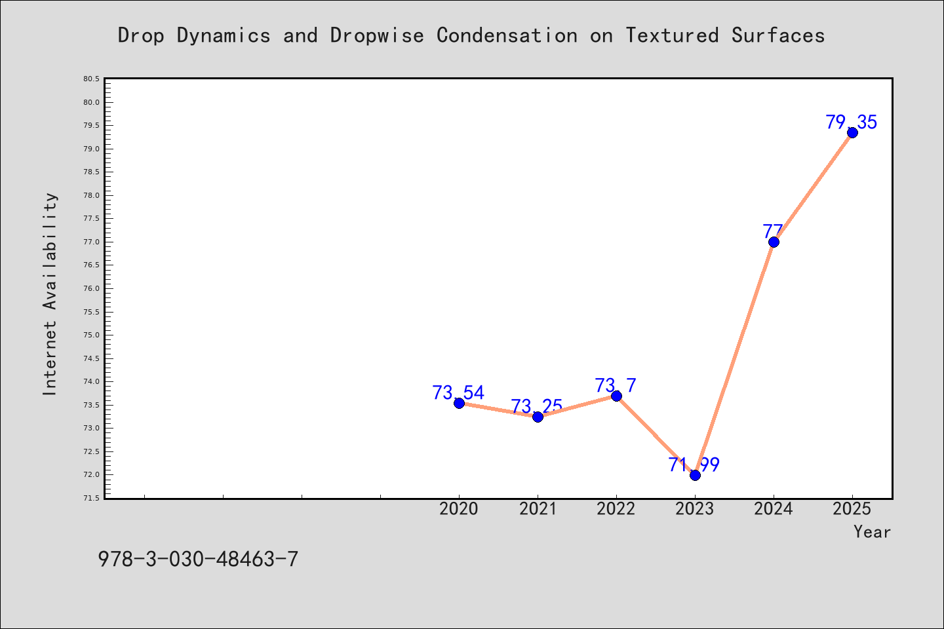Image resolution: width=944 pixels, height=629 pixels.
Task: Select the 2022 data point marker
Action: [616, 396]
